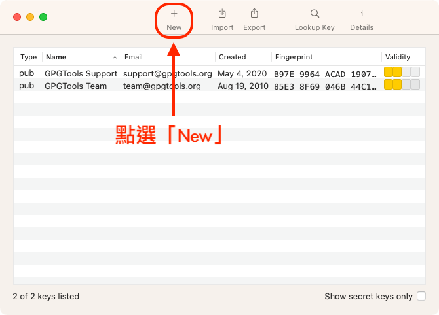Click the support@gpgtools.org email cell

pyautogui.click(x=168, y=73)
